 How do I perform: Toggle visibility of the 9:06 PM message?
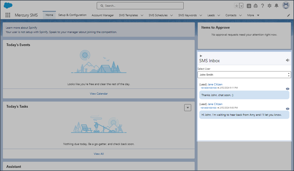[287, 109]
